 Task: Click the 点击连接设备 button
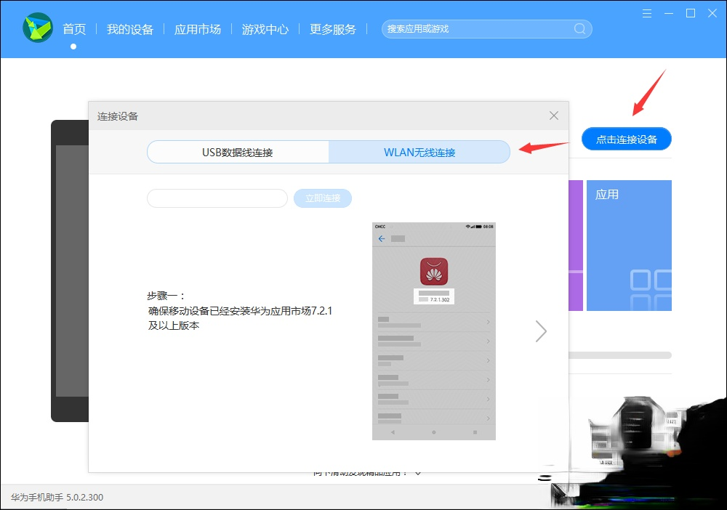(626, 139)
